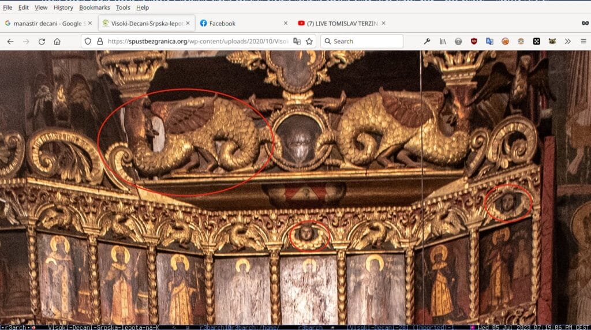The height and width of the screenshot is (330, 591).
Task: Open the File menu
Action: (x=8, y=7)
